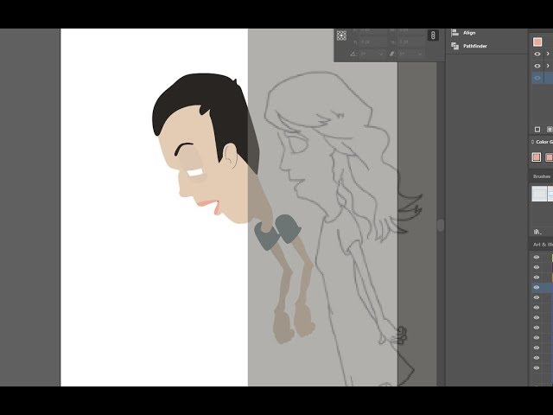The height and width of the screenshot is (415, 553).
Task: Switch to the Brushes tab
Action: click(x=542, y=176)
